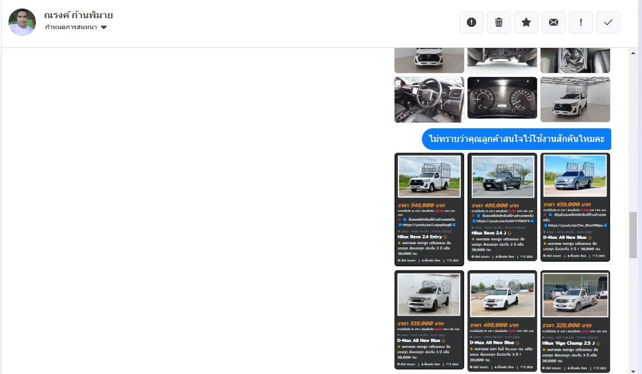Open the 459,000 D-Max All New Blue card
The width and height of the screenshot is (642, 374).
coord(575,206)
